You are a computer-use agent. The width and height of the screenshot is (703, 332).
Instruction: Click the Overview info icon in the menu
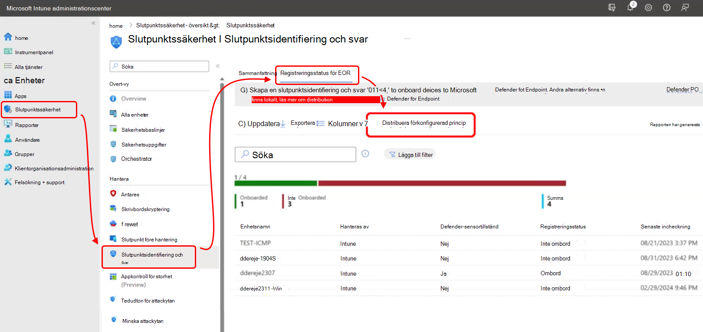(113, 98)
